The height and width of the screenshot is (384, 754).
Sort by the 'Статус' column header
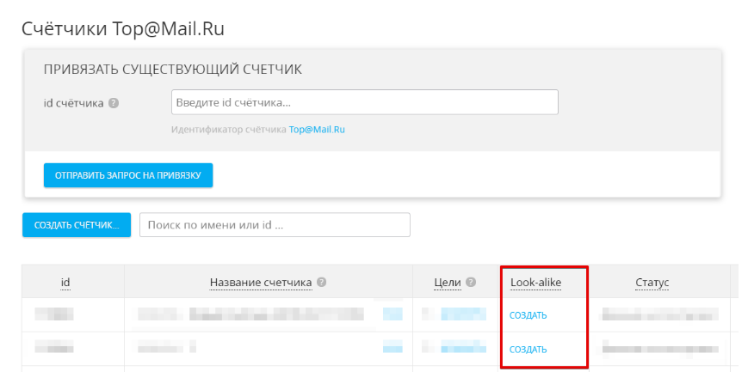(652, 283)
